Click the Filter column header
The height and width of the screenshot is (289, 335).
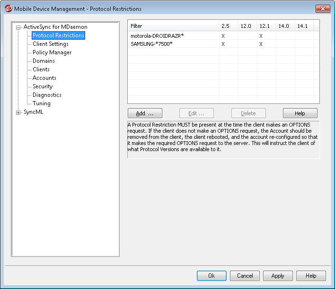pyautogui.click(x=173, y=26)
